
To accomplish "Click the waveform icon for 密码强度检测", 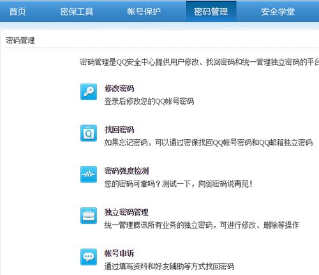I will pyautogui.click(x=89, y=174).
